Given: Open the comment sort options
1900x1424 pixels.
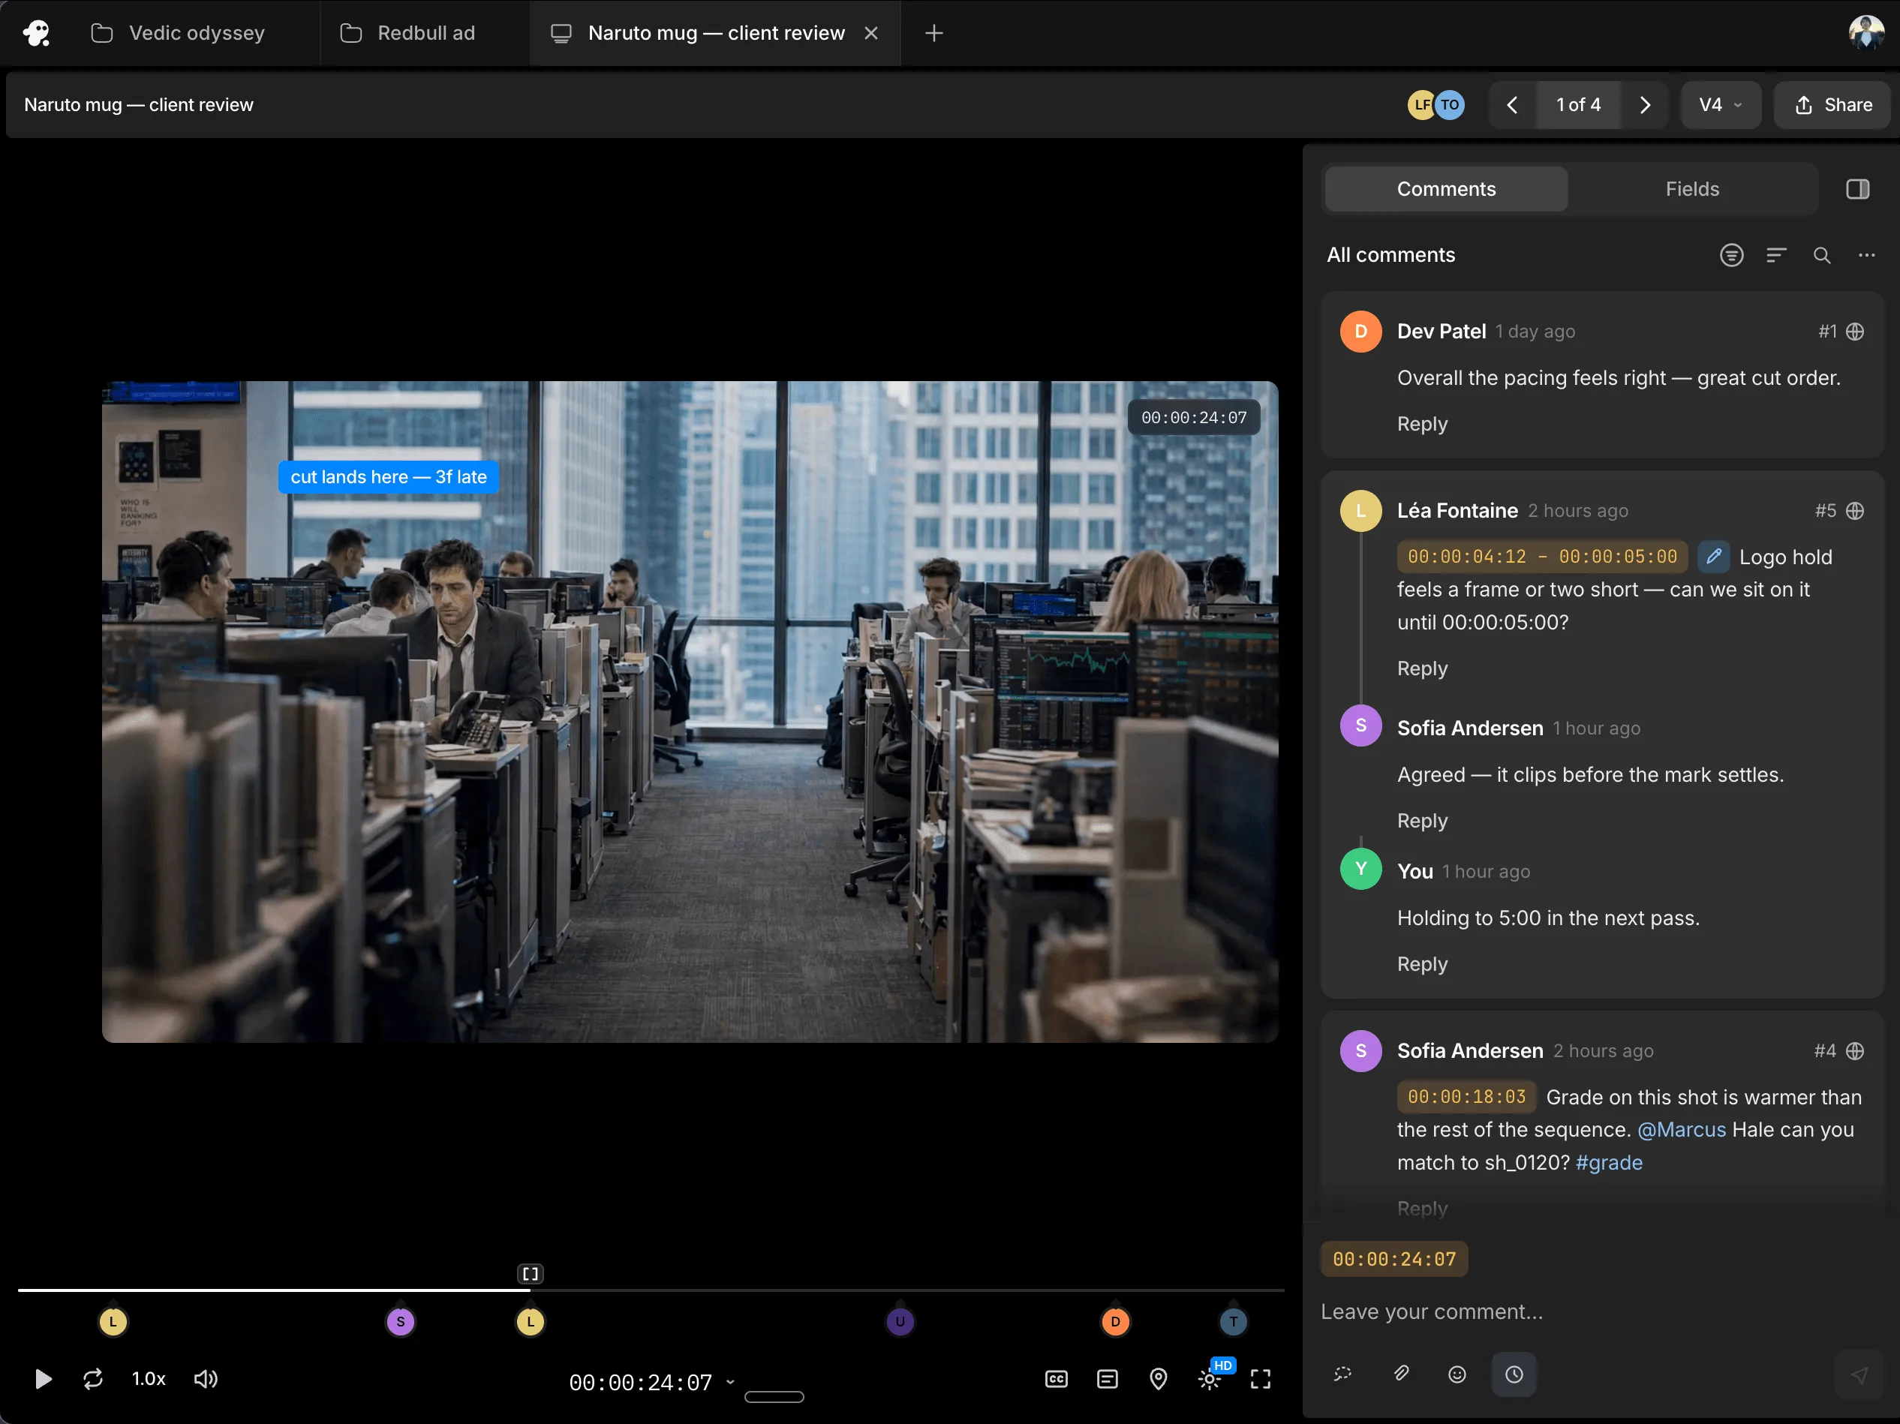Looking at the screenshot, I should (1776, 255).
